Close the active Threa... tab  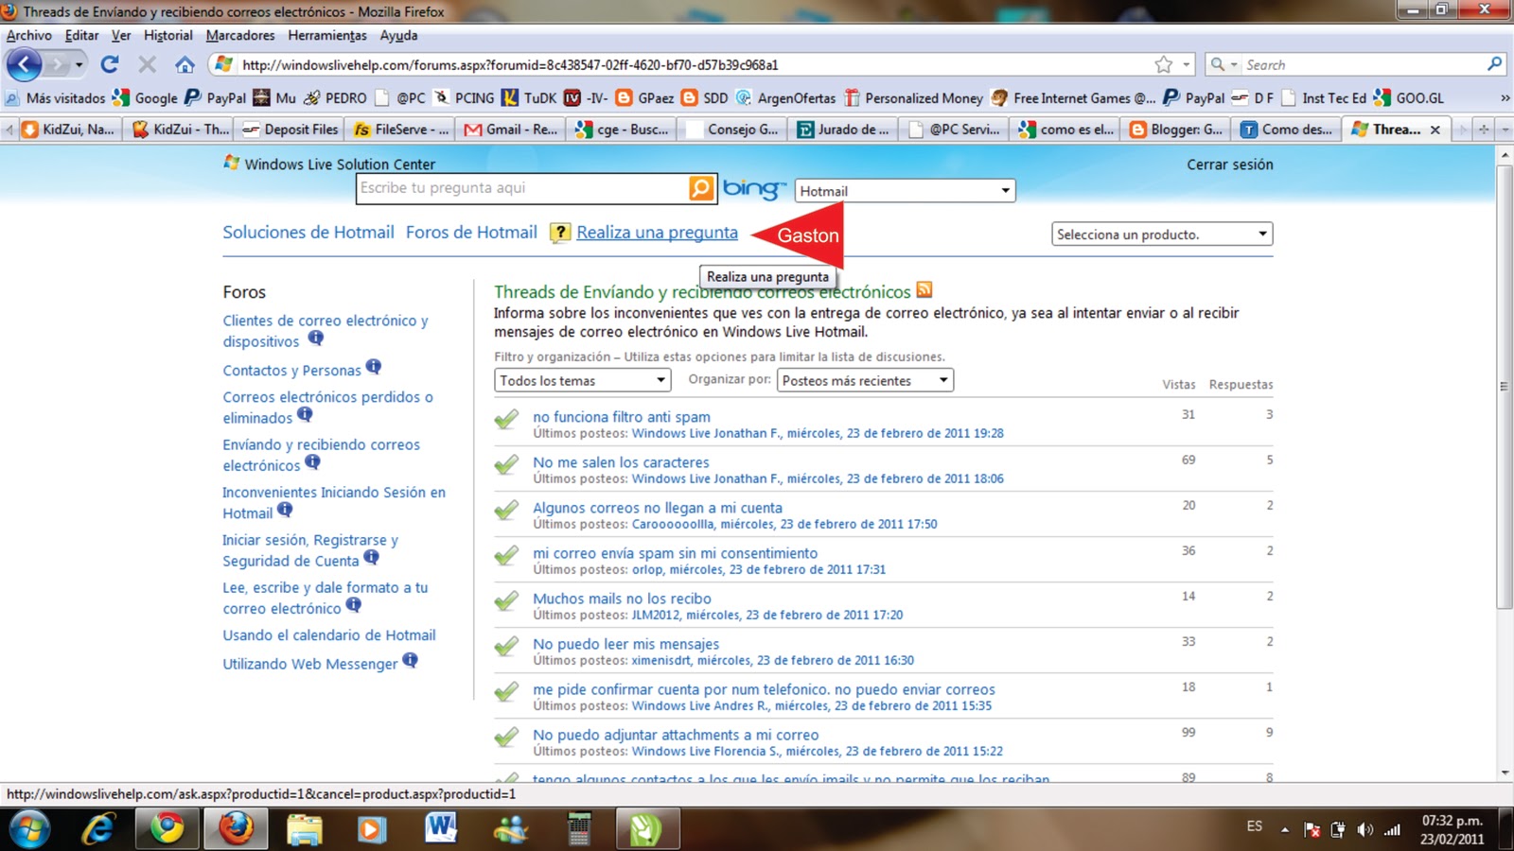(x=1435, y=130)
